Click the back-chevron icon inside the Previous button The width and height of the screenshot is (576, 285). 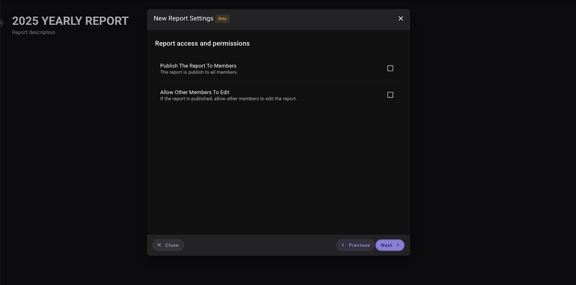coord(343,245)
